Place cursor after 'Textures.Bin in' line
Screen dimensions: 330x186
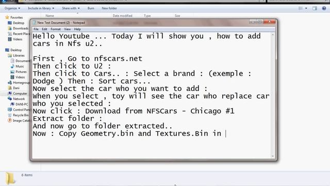(226, 134)
